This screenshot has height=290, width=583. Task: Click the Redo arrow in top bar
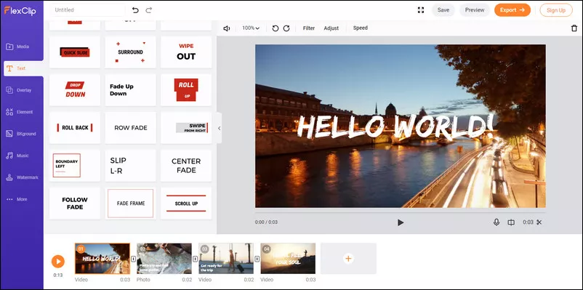pyautogui.click(x=149, y=10)
